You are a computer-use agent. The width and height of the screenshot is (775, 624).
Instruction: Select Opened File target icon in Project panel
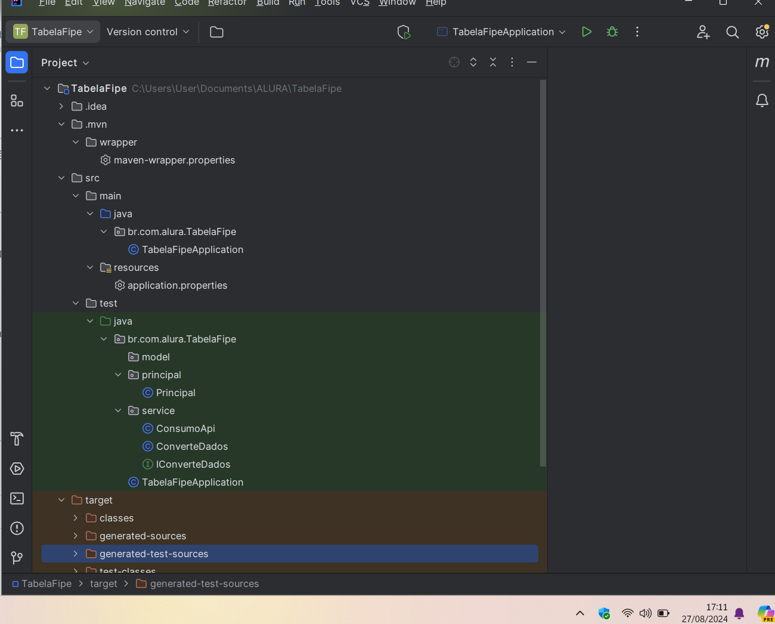(x=454, y=62)
